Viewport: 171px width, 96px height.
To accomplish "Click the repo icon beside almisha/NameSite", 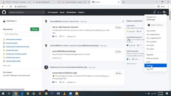I will [4, 61].
